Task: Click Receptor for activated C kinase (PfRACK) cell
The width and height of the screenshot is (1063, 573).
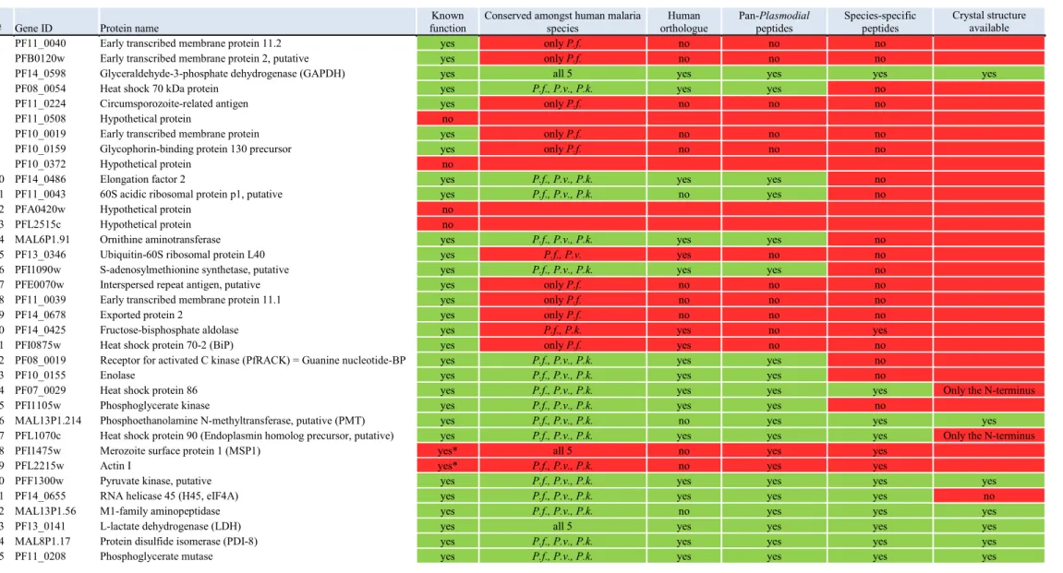Action: 253,361
